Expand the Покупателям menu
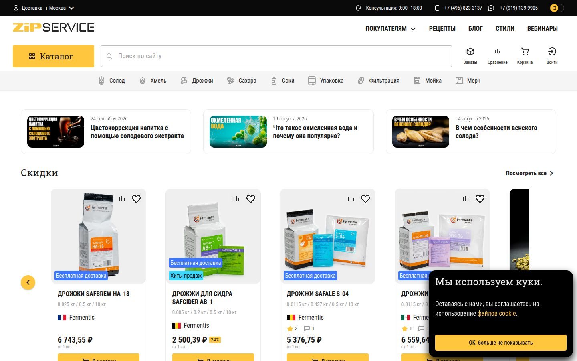 pos(390,28)
